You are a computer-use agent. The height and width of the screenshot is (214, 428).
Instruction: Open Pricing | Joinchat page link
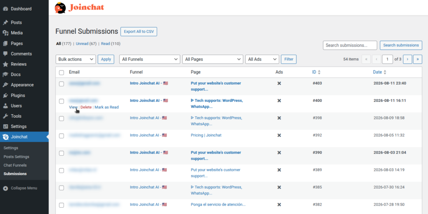(206, 135)
